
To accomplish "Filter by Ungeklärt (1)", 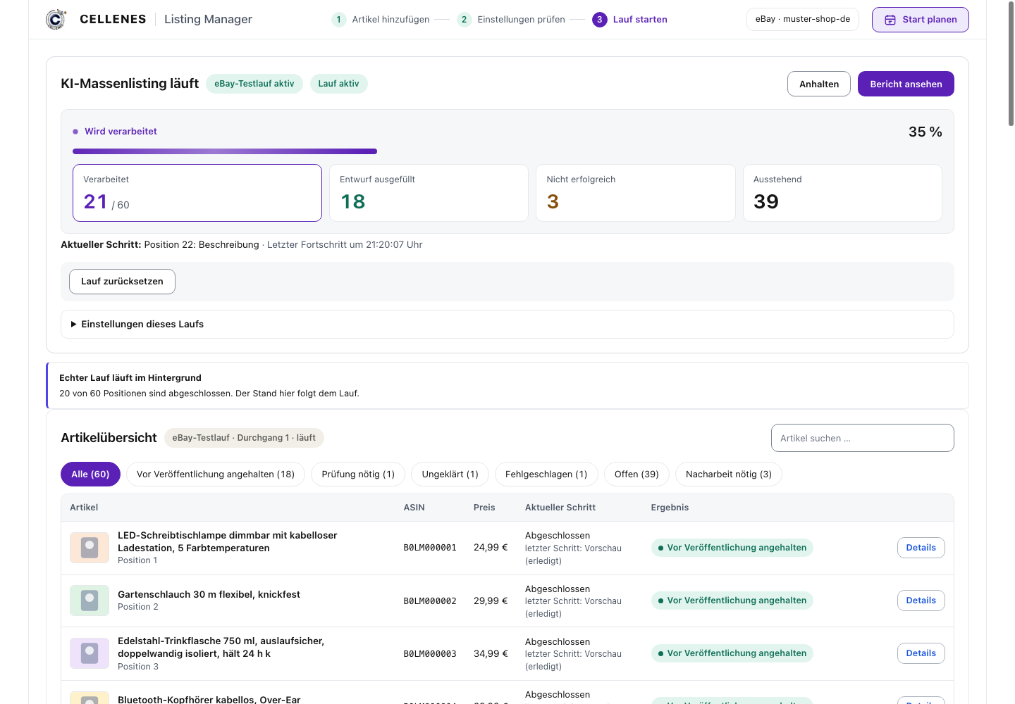I will [x=450, y=474].
